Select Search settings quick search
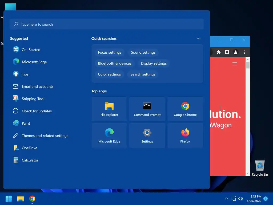The height and width of the screenshot is (205, 273). coord(143,74)
